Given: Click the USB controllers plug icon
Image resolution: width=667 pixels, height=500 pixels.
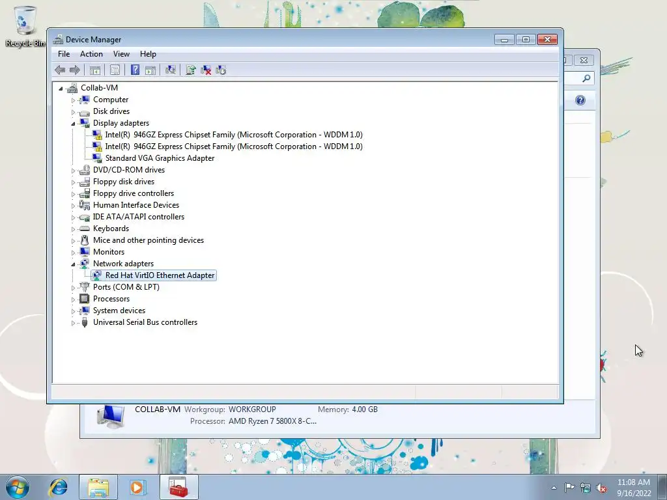Looking at the screenshot, I should pos(85,322).
